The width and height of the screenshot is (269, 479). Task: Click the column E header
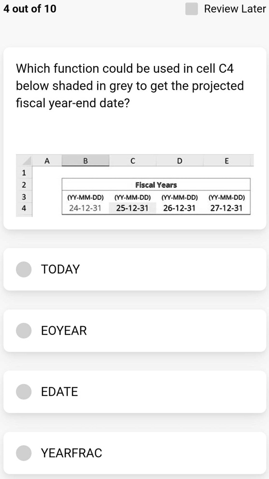tap(226, 160)
